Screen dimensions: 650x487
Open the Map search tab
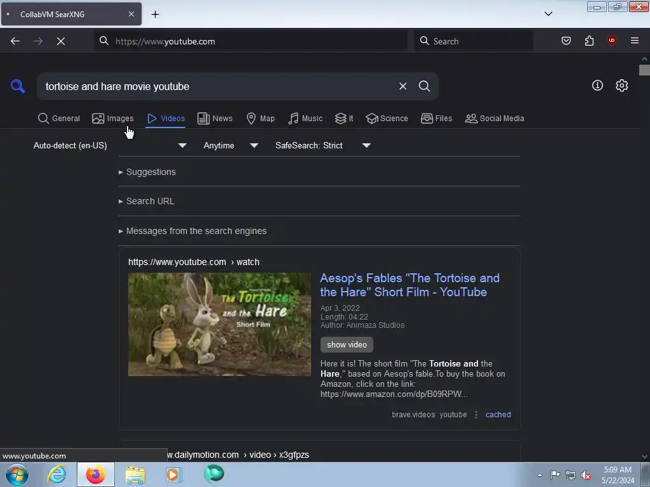(260, 119)
